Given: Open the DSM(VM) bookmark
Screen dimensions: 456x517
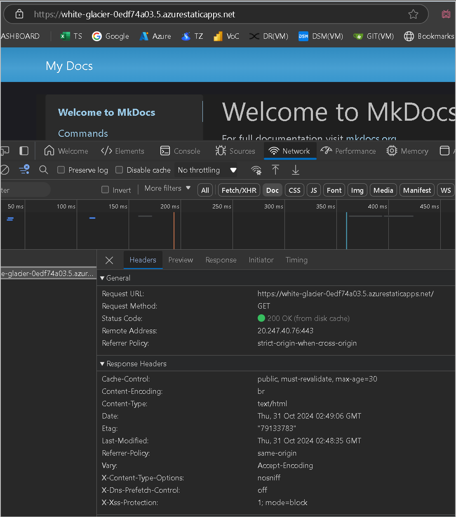Looking at the screenshot, I should (321, 36).
